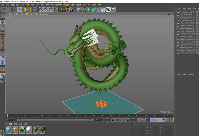
Task: Open the 文件 menu in main menu bar
Action: click(x=3, y=5)
